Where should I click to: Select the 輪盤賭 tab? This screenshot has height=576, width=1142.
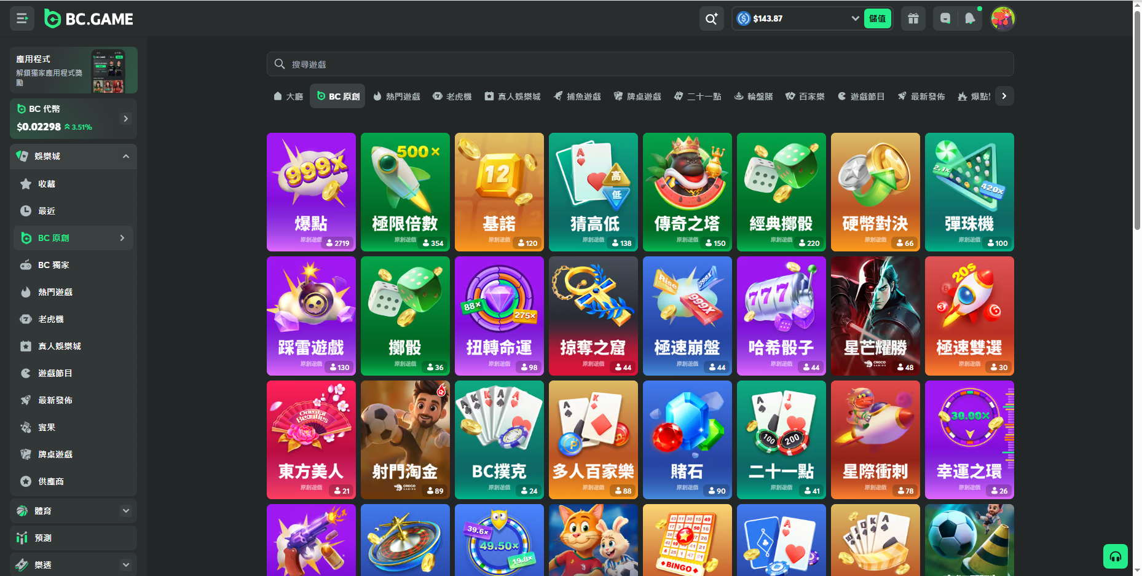[754, 96]
